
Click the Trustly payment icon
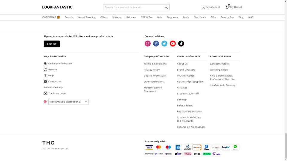[207, 154]
